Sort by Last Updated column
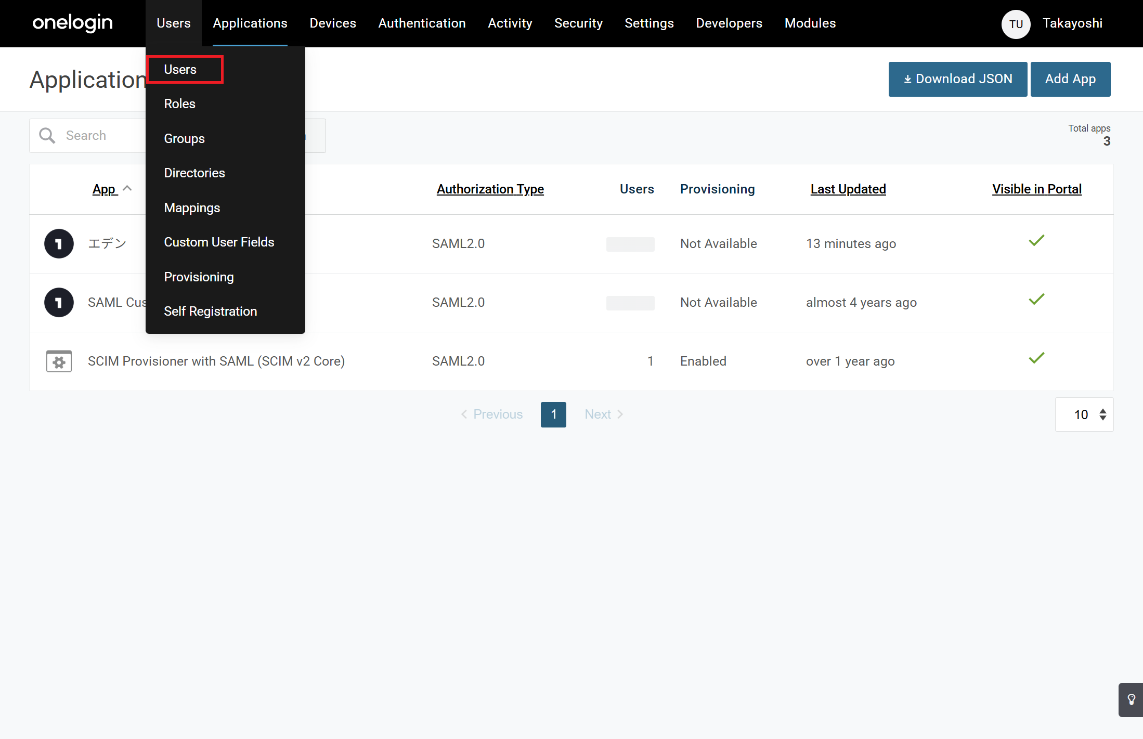 [848, 189]
